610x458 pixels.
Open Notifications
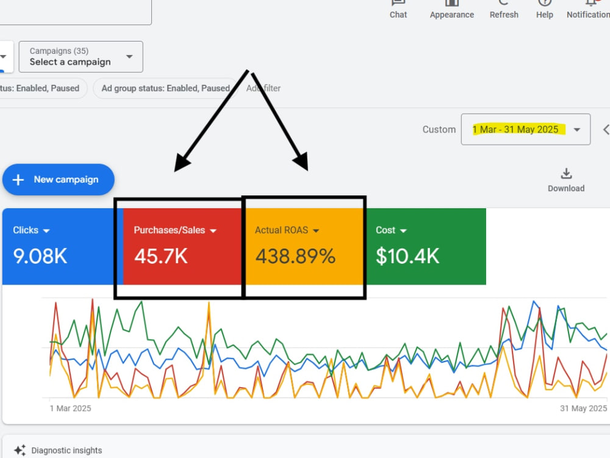coord(589,9)
